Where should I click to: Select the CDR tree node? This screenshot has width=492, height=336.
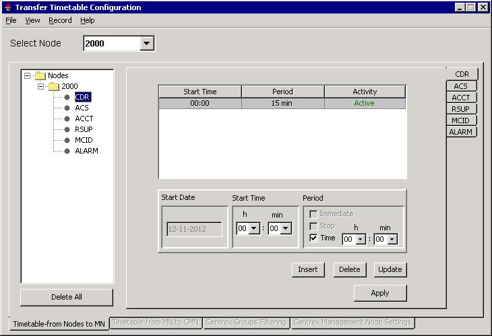point(83,97)
